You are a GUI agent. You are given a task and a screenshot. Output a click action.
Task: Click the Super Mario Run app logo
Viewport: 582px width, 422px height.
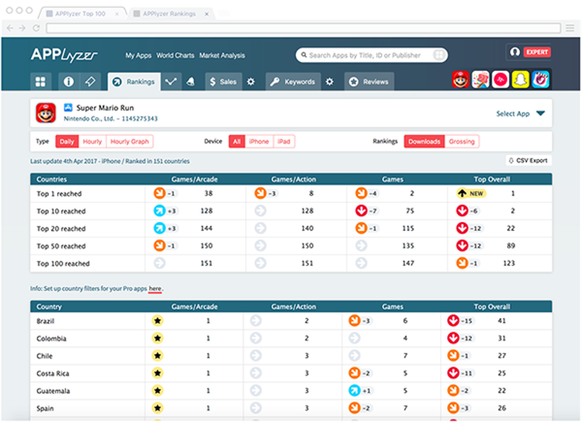click(x=46, y=113)
